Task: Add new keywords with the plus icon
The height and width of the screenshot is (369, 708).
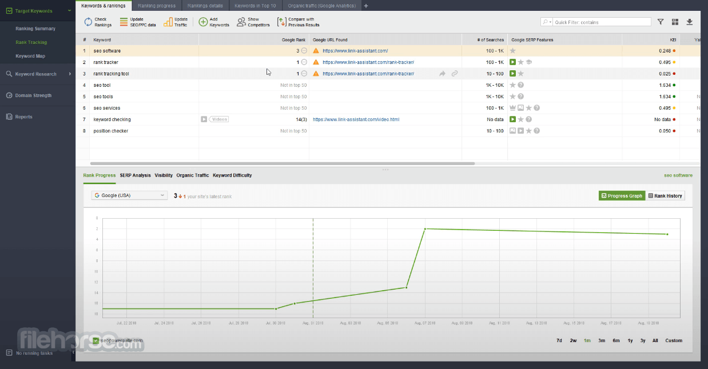Action: 203,22
